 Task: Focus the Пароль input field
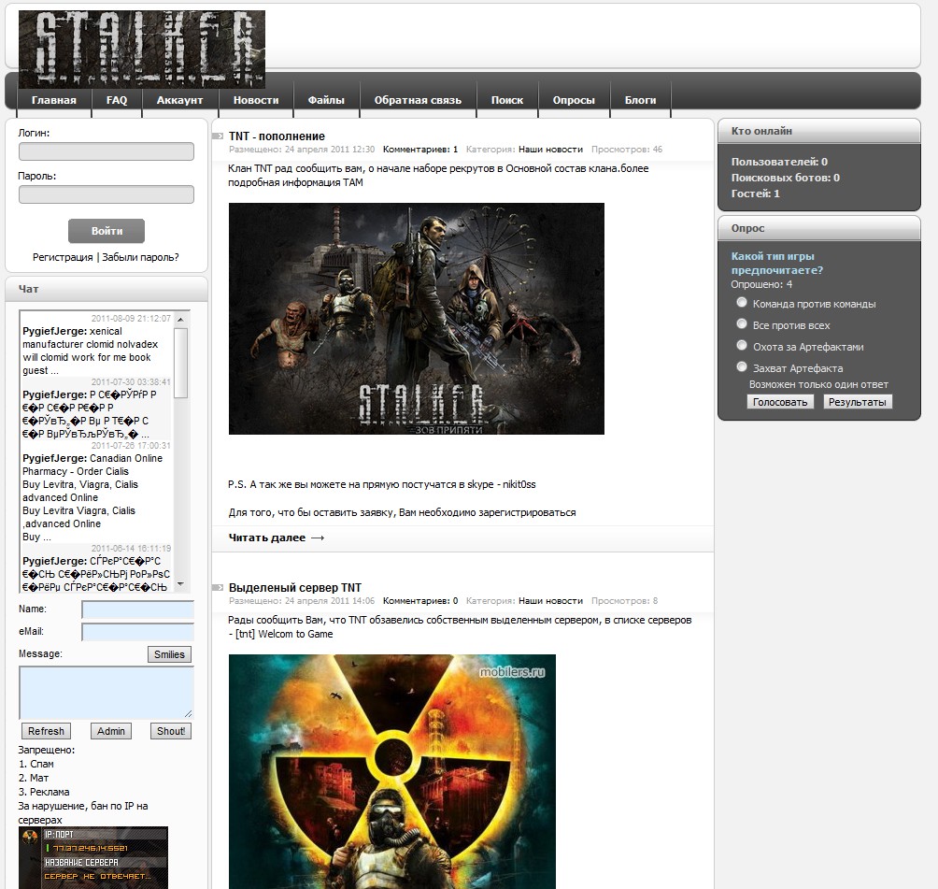107,194
